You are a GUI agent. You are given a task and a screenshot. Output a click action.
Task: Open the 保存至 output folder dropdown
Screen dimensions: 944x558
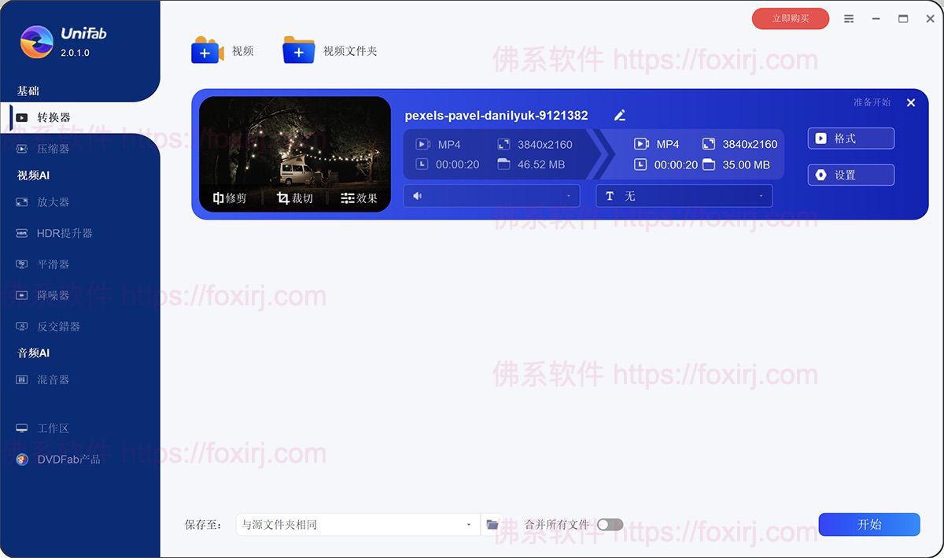pos(468,524)
